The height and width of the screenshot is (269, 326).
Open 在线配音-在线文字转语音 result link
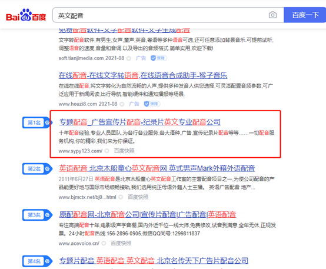coord(143,75)
